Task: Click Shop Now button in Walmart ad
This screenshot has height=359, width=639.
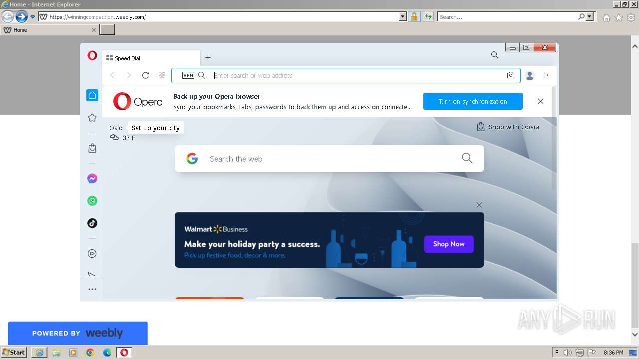Action: (x=449, y=244)
